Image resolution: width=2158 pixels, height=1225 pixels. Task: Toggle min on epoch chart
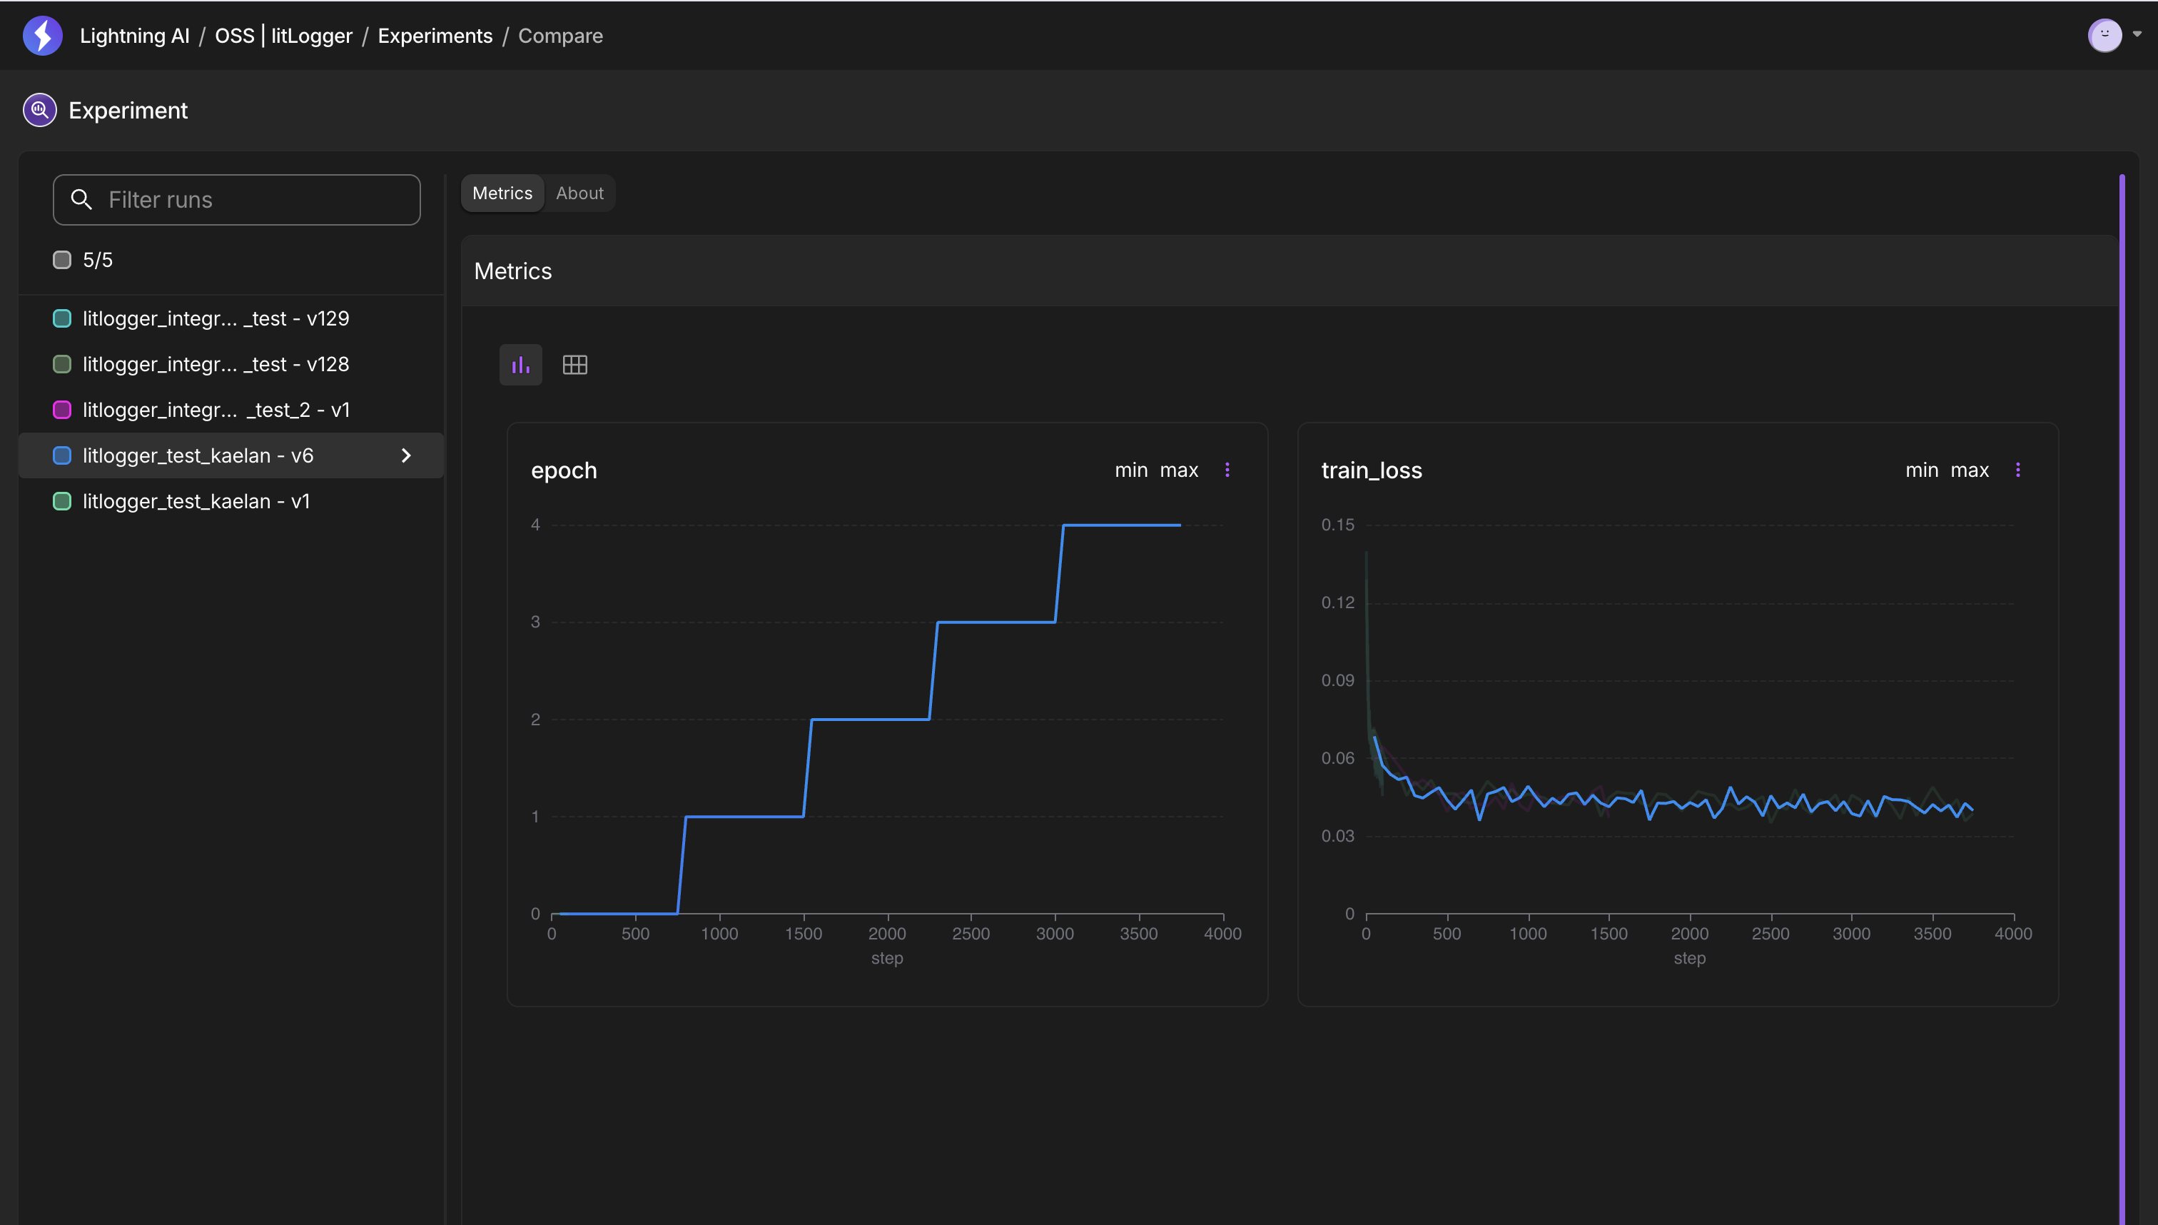pos(1131,470)
